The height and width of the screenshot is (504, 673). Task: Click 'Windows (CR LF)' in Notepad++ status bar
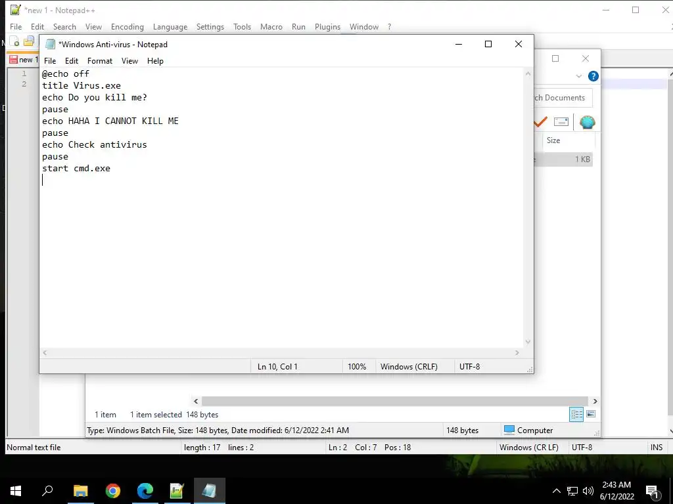[x=529, y=447]
